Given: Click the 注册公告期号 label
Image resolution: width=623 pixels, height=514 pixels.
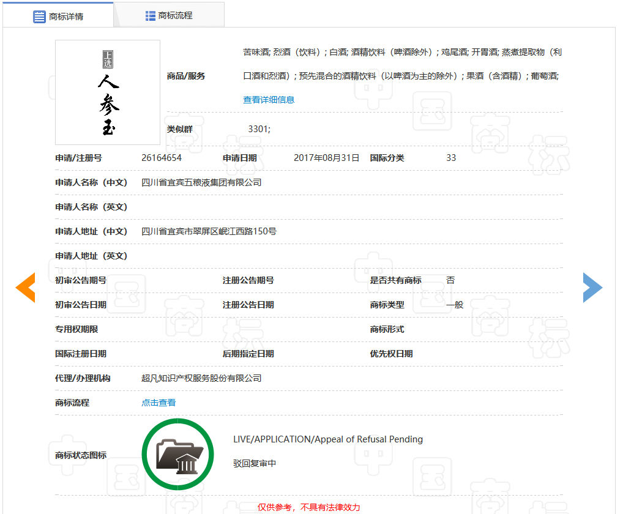Looking at the screenshot, I should 248,280.
